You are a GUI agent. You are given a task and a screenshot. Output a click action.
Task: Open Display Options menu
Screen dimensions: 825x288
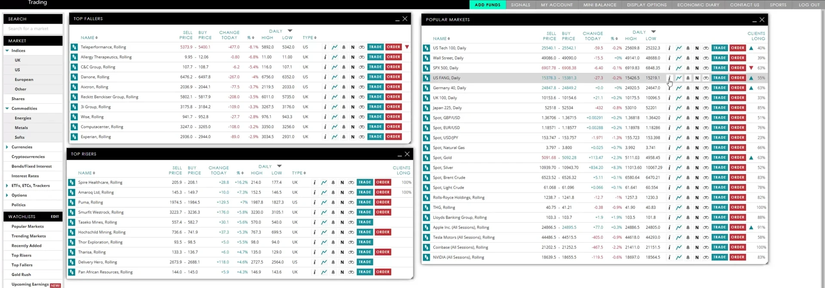[x=647, y=5]
